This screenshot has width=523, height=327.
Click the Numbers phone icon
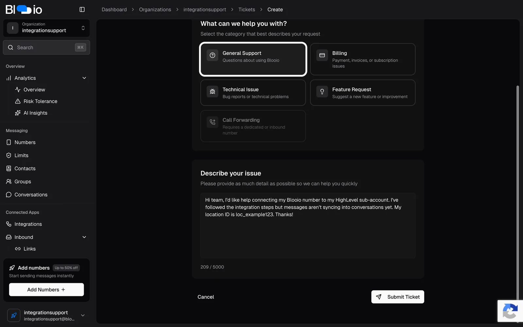9,142
